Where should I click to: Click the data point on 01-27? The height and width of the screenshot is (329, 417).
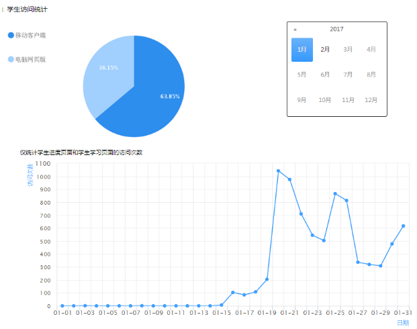coord(358,263)
